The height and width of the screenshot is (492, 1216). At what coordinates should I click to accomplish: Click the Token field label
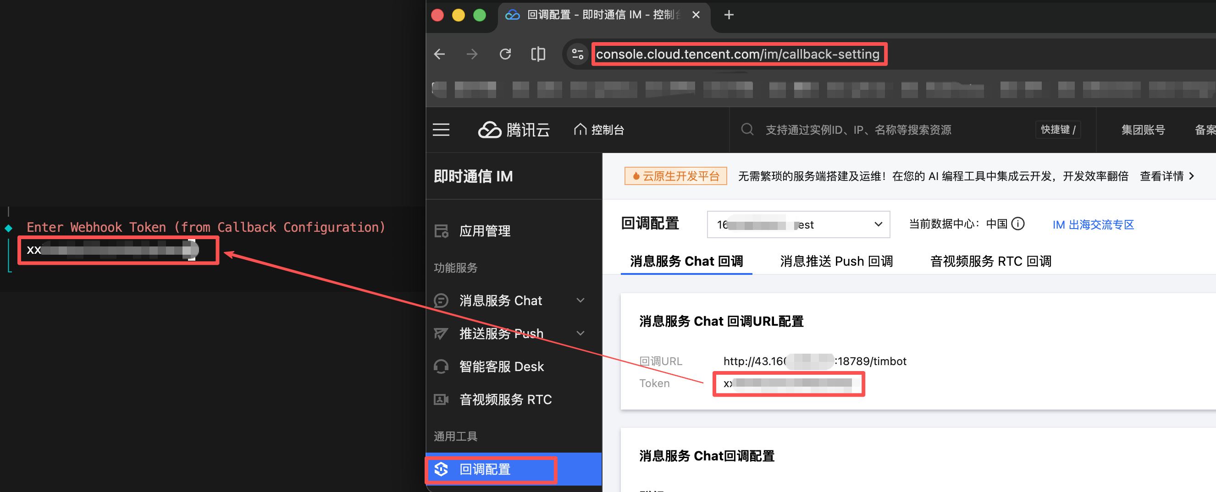coord(654,383)
